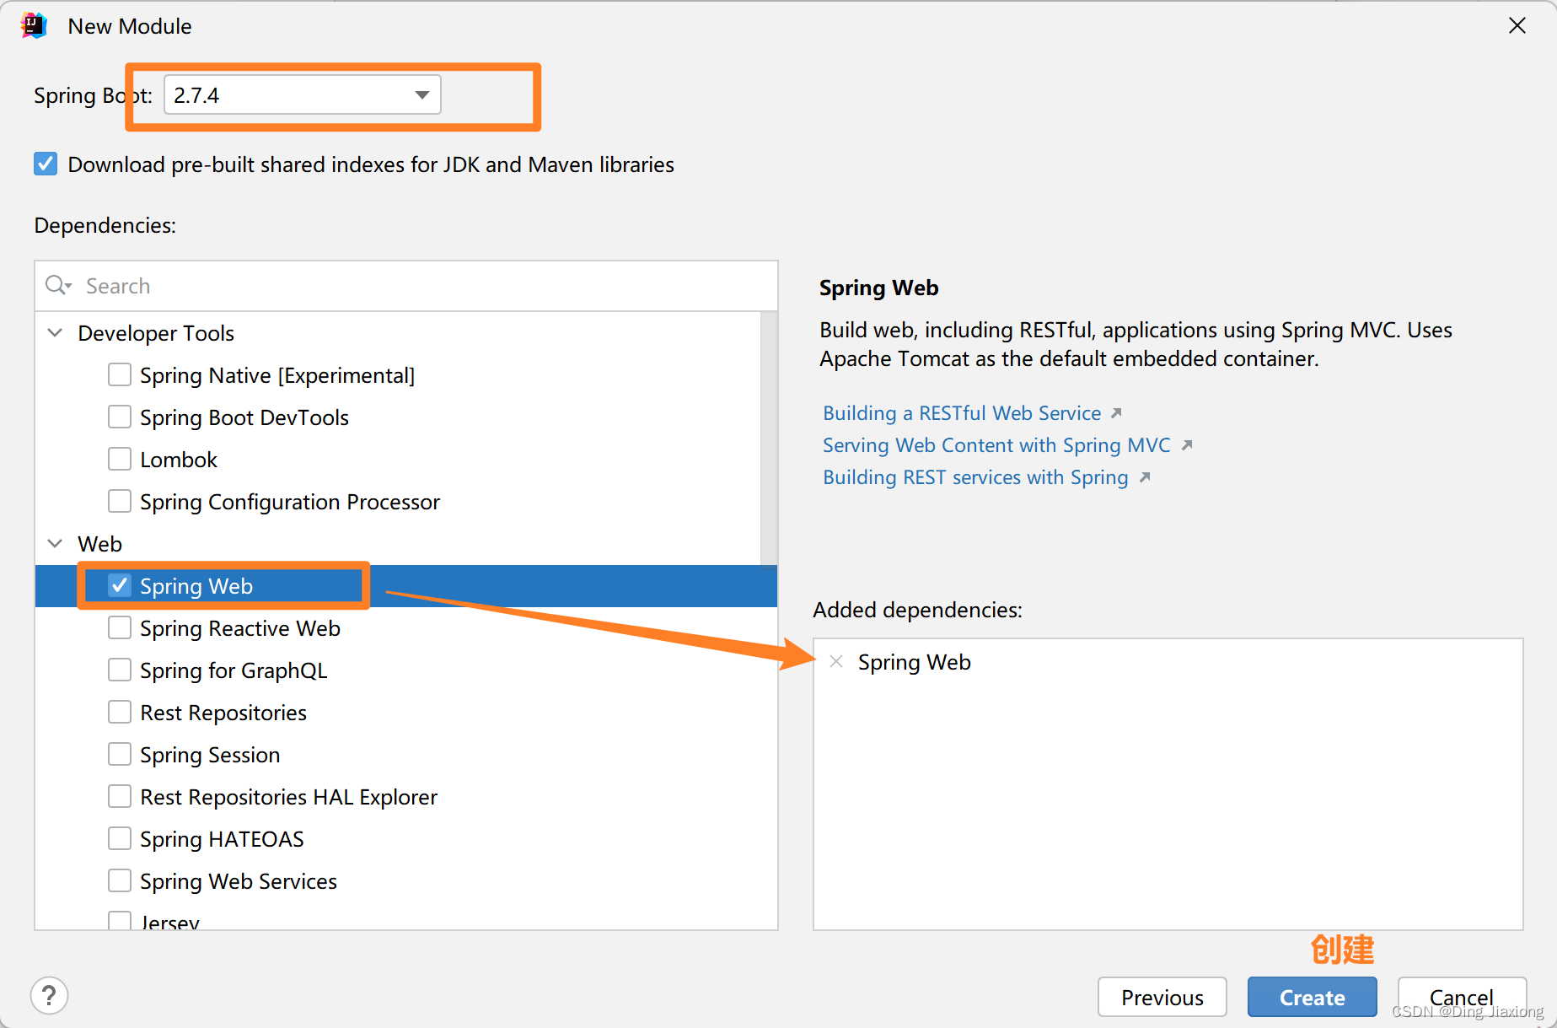Enable the Lombok dependency checkbox
The height and width of the screenshot is (1028, 1557).
click(120, 459)
